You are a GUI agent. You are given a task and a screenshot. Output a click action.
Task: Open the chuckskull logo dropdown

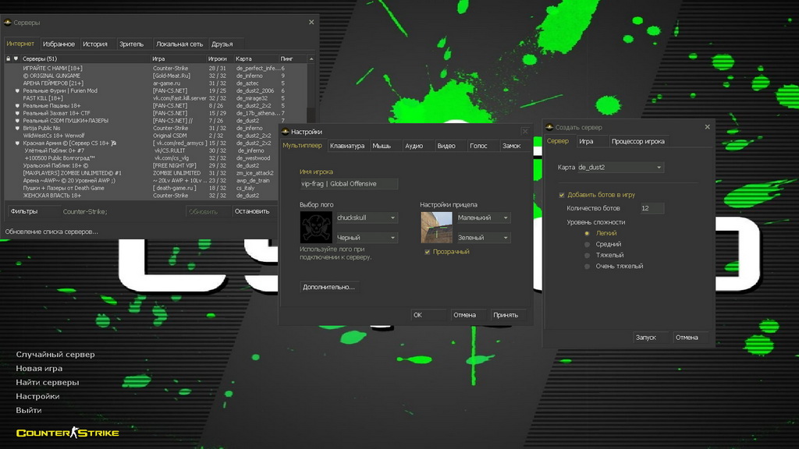(x=367, y=217)
